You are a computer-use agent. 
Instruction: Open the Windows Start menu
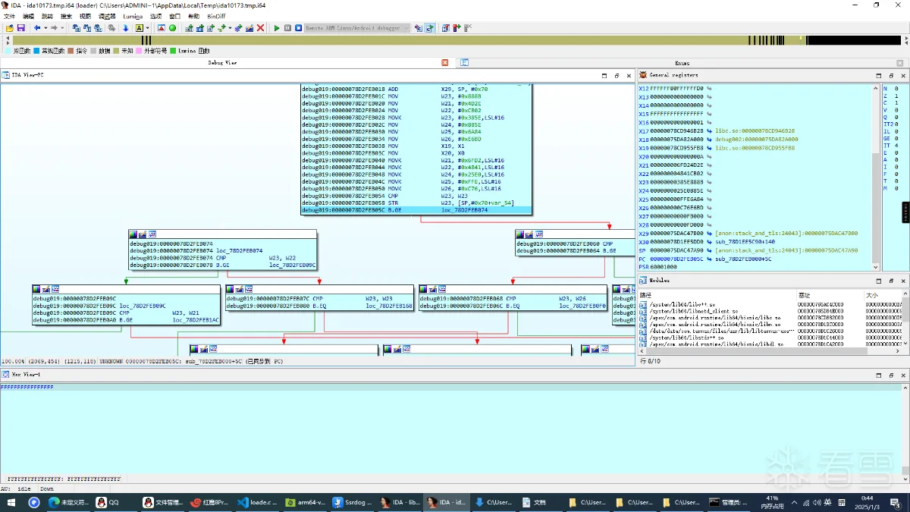11,502
